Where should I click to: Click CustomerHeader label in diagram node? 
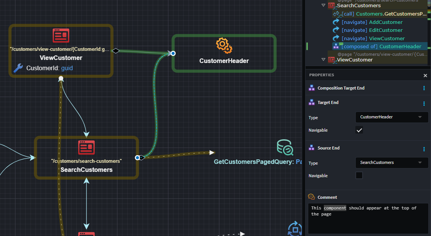(224, 61)
